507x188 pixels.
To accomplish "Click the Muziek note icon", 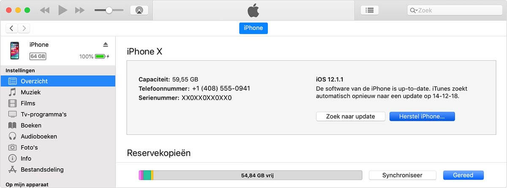I will point(13,92).
